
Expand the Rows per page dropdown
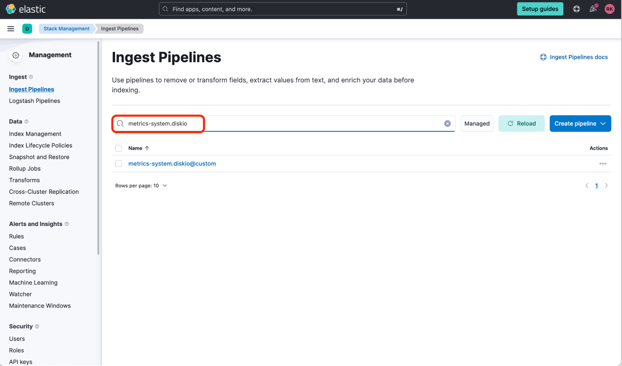click(x=141, y=185)
